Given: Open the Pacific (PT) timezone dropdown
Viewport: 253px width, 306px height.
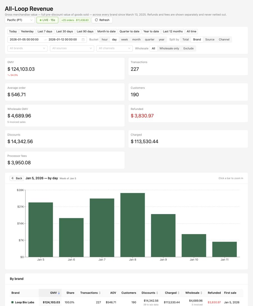Looking at the screenshot, I should point(20,20).
